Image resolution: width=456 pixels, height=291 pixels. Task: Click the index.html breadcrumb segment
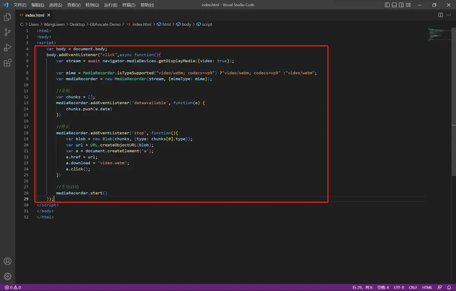(x=139, y=24)
